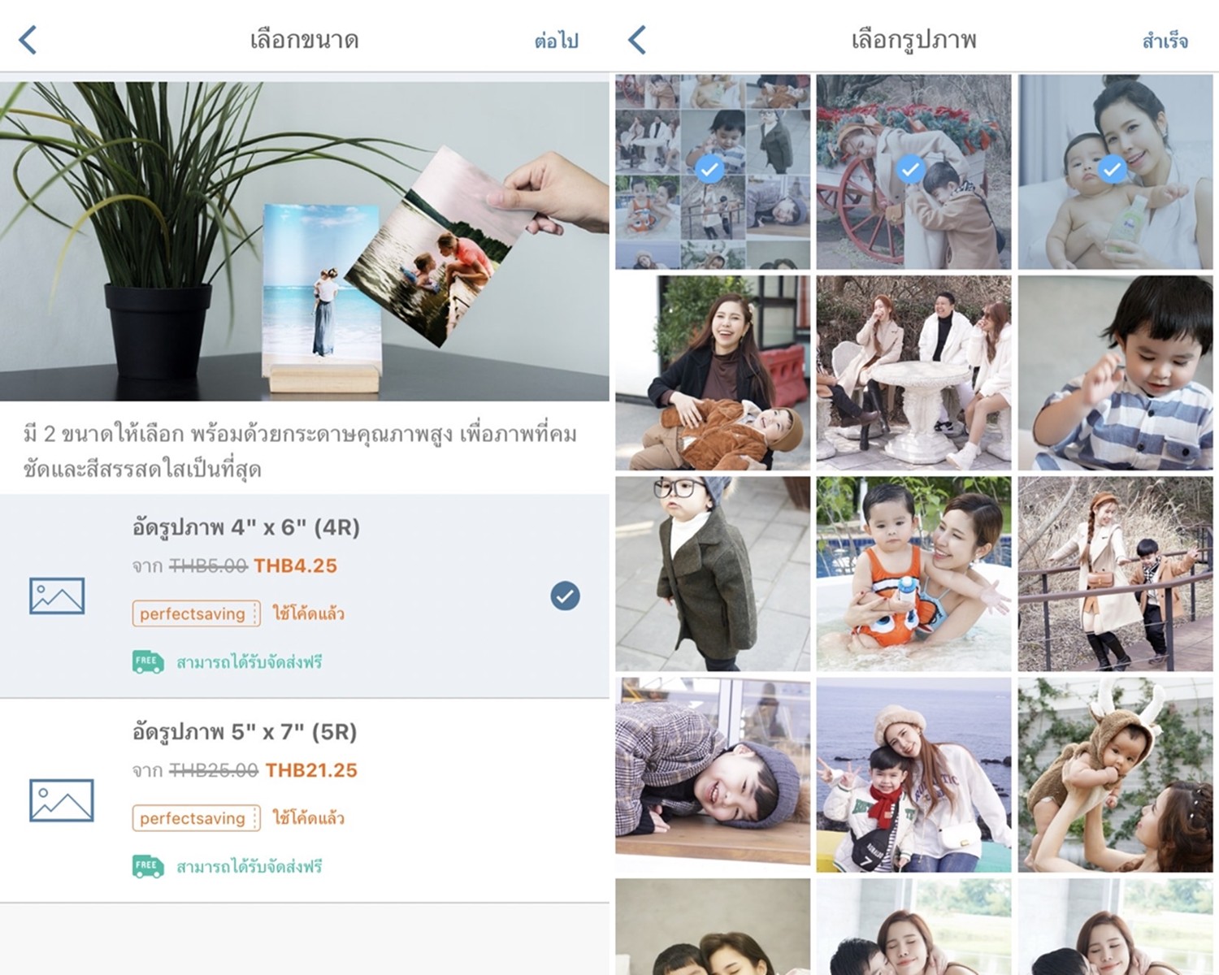Screen dimensions: 1219x975
Task: Select seaside photo with boy in red scarf
Action: pos(913,775)
